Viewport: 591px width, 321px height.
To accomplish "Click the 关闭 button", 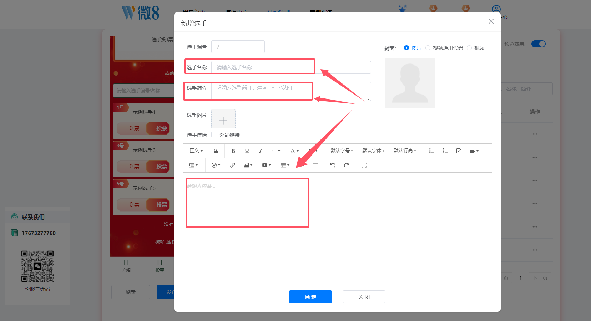I will pos(364,297).
